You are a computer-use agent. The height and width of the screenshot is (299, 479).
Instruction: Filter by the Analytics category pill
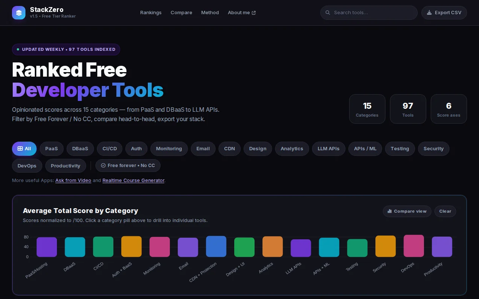coord(292,149)
